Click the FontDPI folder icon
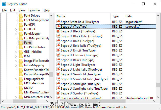Image resolution: width=161 pixels, height=110 pixels. 21,25
